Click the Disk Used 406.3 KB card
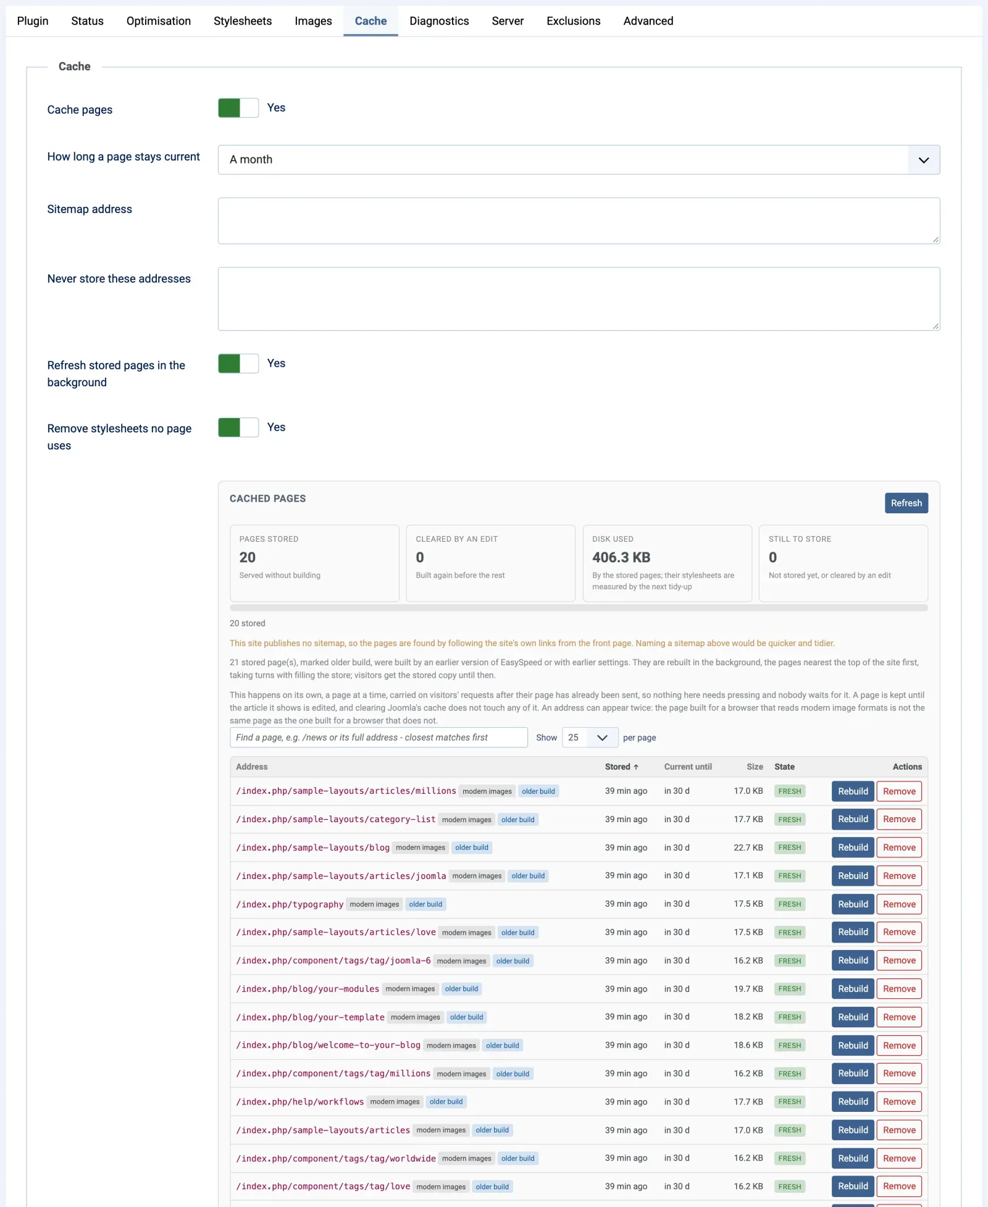 [x=667, y=563]
